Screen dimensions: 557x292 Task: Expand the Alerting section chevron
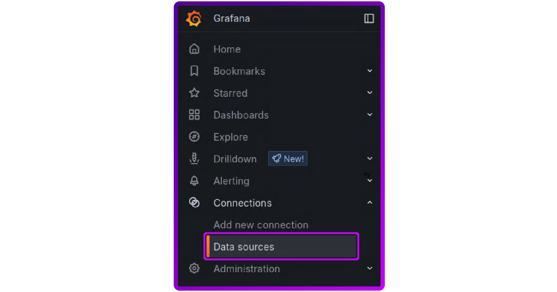(370, 180)
